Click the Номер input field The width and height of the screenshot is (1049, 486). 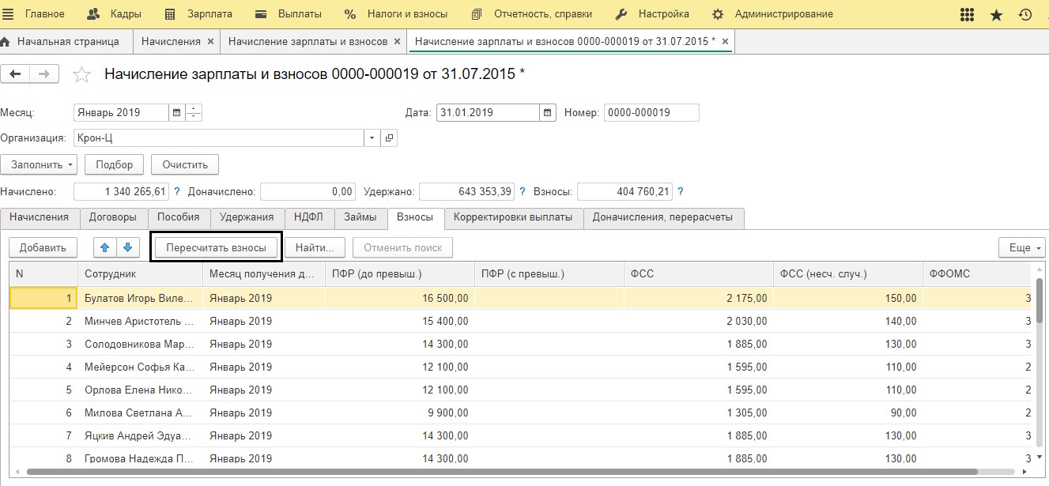(x=651, y=113)
